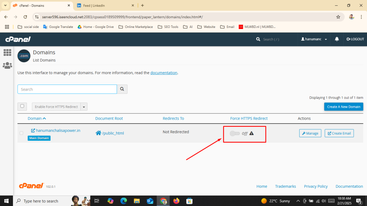Screen dimensions: 367x206
Task: Click footer Home link
Action: click(262, 186)
